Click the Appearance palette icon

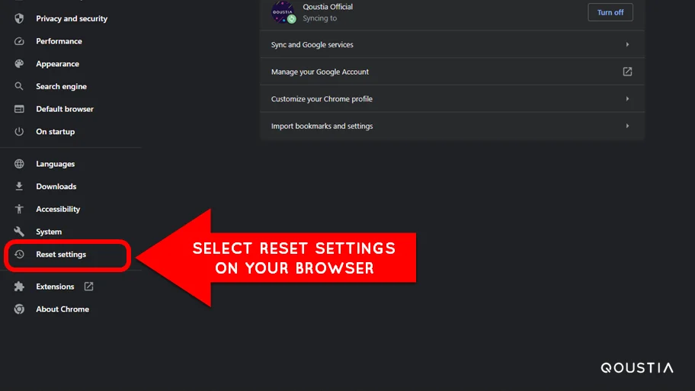[x=19, y=64]
